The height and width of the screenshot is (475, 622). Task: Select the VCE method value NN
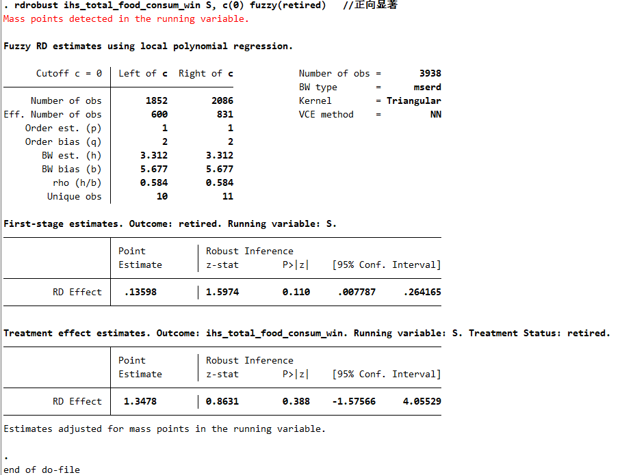[x=436, y=115]
